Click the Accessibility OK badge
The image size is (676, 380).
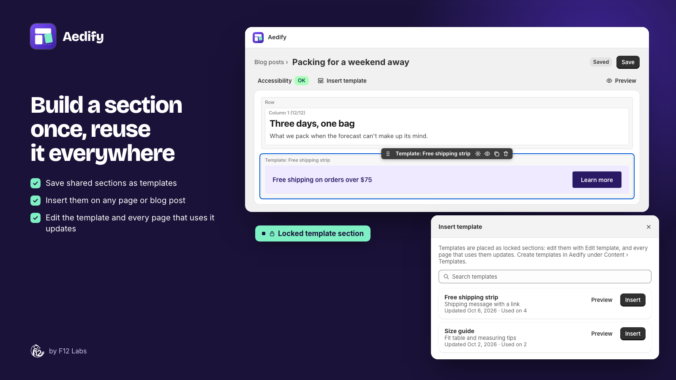[x=301, y=81]
